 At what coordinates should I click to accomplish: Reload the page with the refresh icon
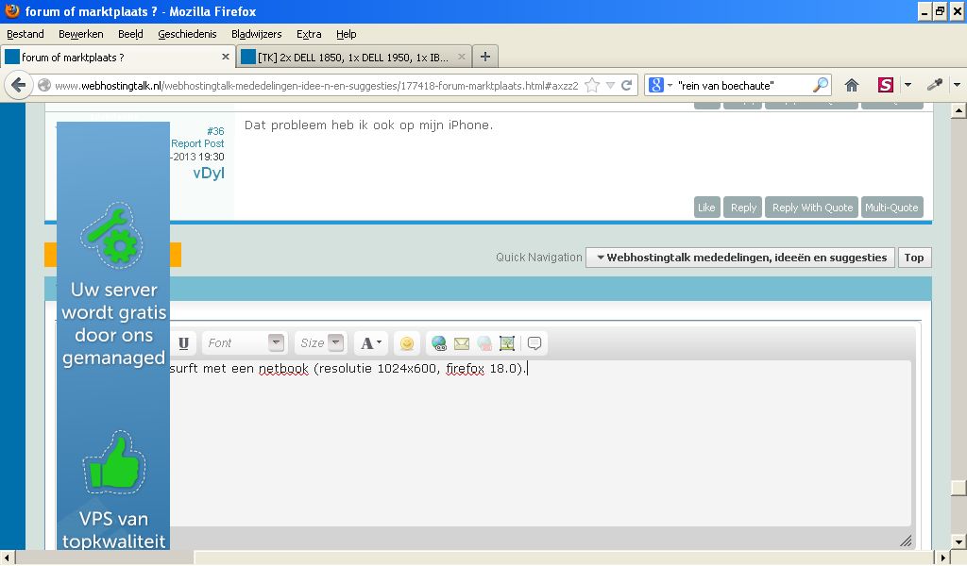[627, 85]
